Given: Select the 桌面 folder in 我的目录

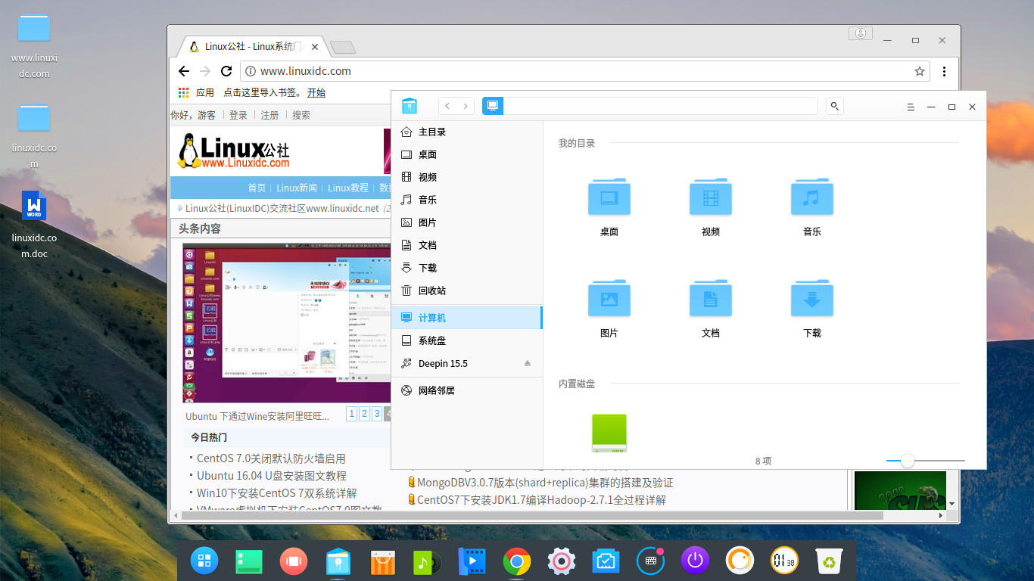Looking at the screenshot, I should pos(609,197).
